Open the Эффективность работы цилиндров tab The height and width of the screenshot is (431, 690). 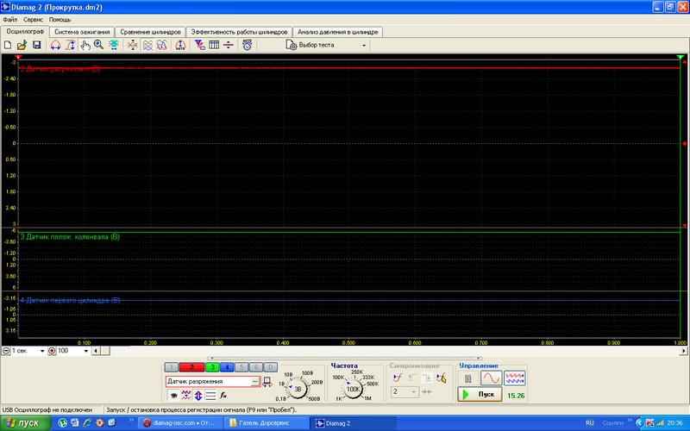[x=239, y=32]
